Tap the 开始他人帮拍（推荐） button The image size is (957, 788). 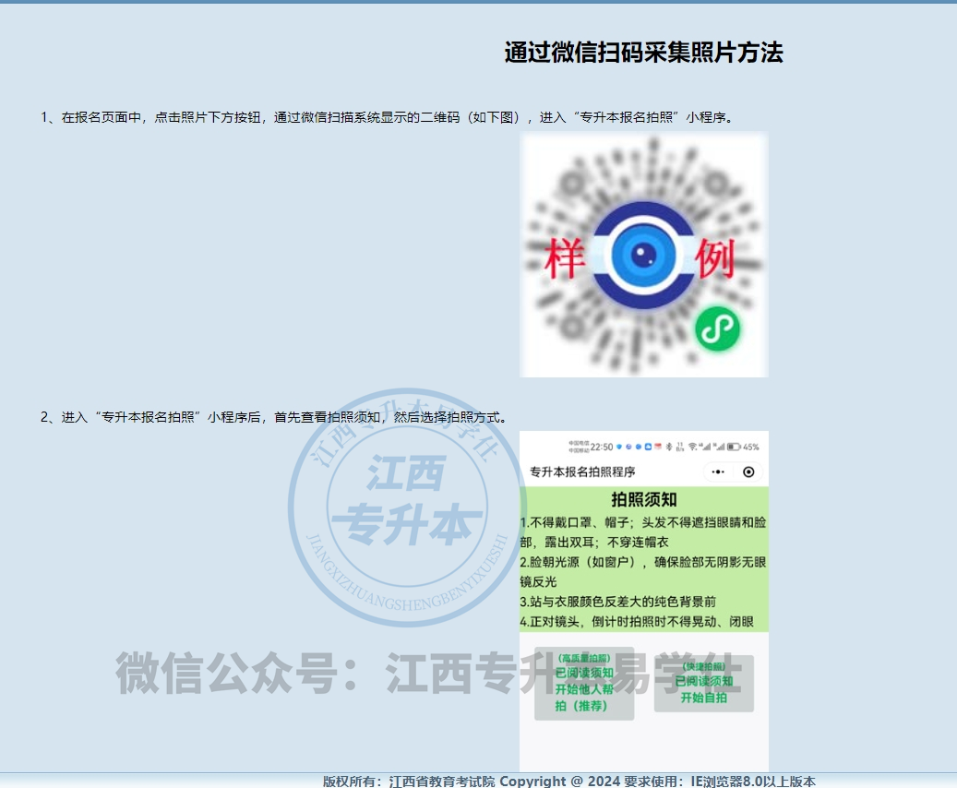point(584,684)
